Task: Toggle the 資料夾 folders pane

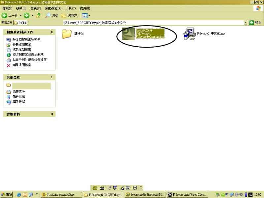Action: coord(69,16)
